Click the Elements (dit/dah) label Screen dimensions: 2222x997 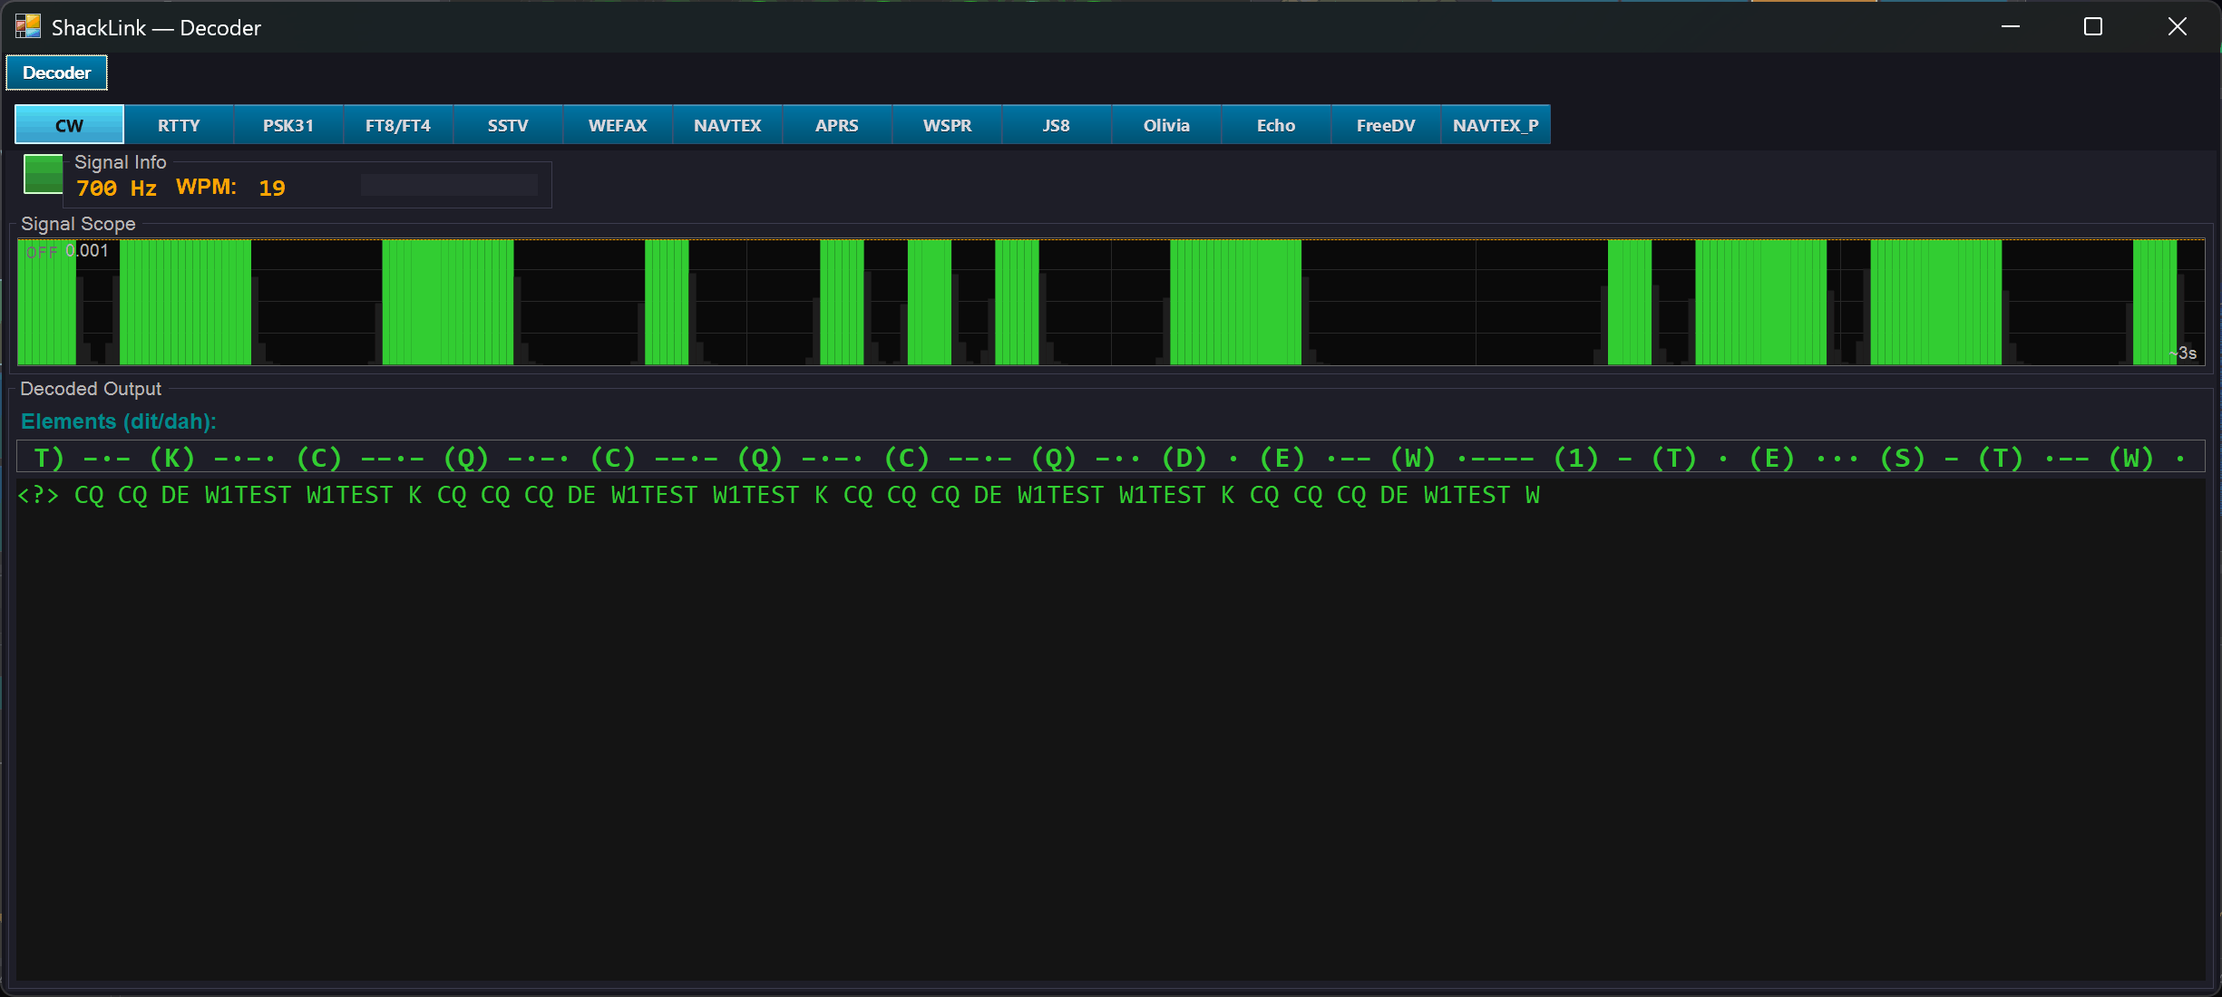(x=119, y=421)
